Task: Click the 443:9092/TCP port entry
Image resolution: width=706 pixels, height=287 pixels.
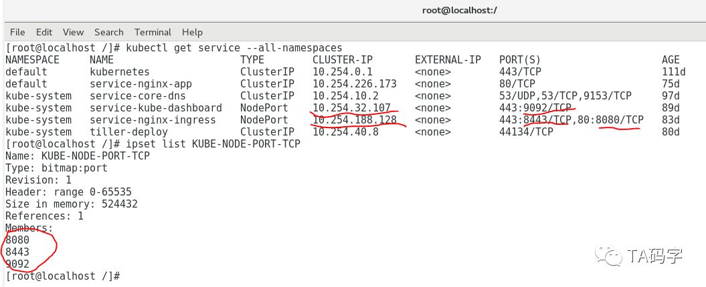Action: 535,108
